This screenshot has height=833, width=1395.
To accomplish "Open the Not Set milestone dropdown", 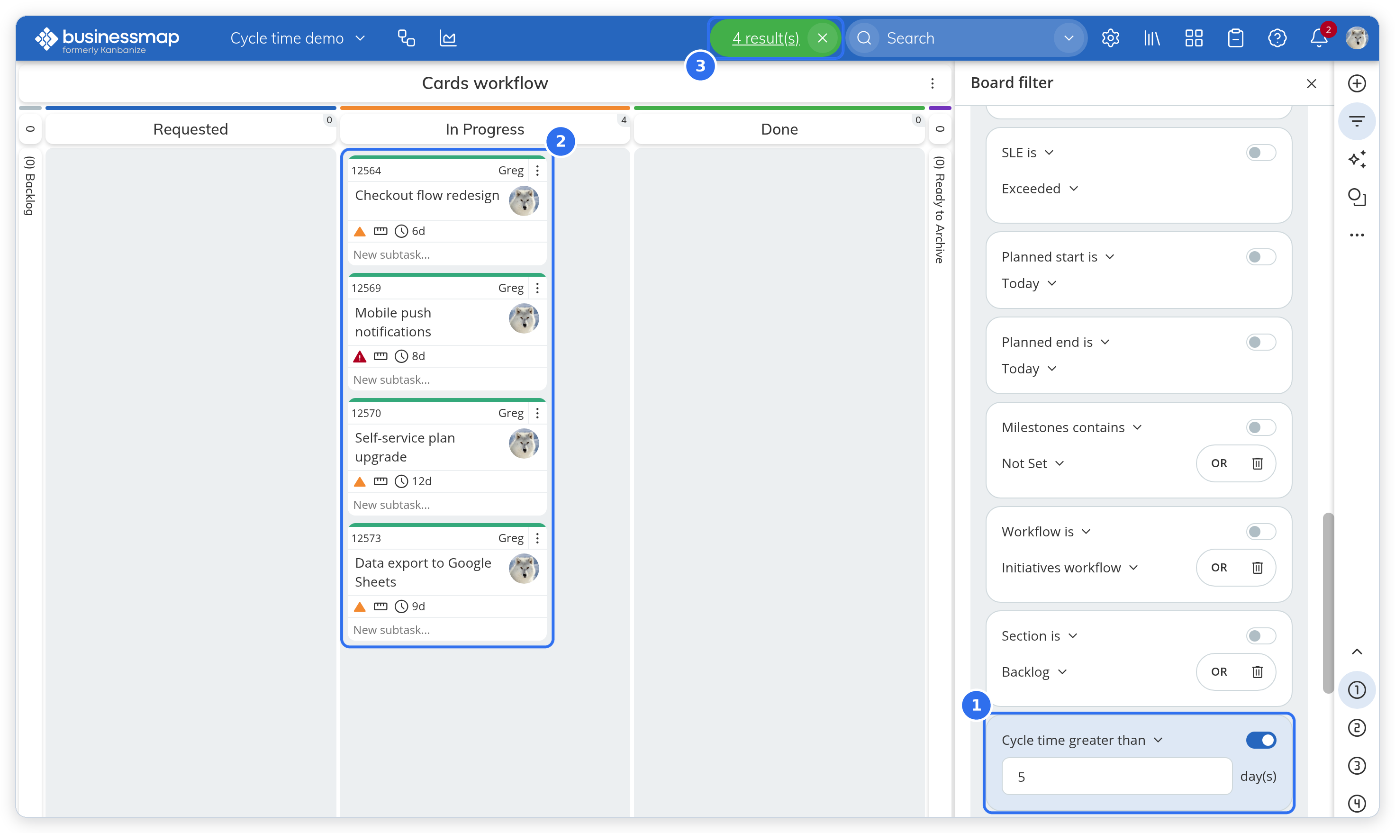I will pyautogui.click(x=1033, y=464).
